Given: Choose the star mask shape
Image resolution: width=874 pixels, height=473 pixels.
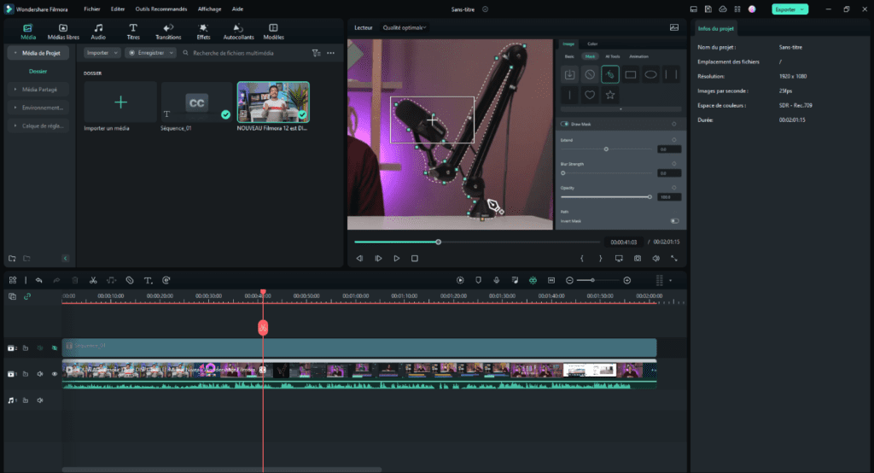Looking at the screenshot, I should pyautogui.click(x=609, y=95).
